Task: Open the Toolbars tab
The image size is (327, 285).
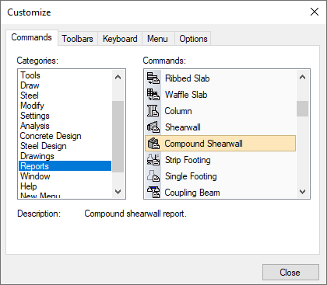Action: tap(77, 39)
